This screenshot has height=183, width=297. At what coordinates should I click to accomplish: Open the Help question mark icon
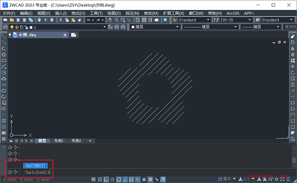coord(165,20)
